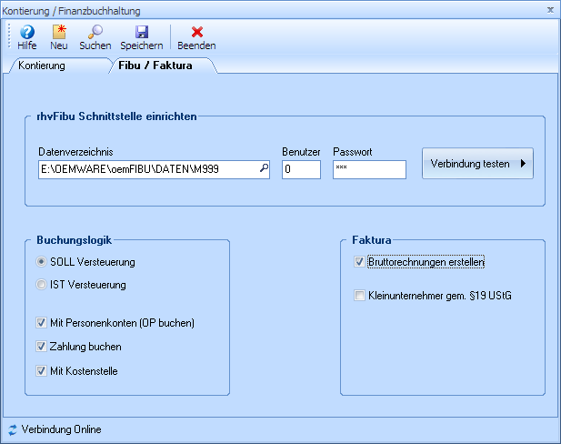Click the Hilfe help icon
This screenshot has height=444, width=561.
pyautogui.click(x=27, y=32)
